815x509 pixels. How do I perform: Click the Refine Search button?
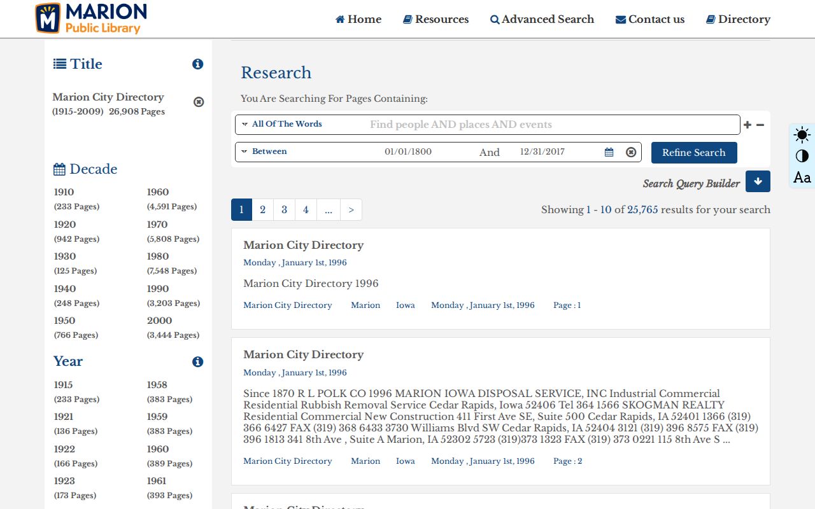(694, 153)
